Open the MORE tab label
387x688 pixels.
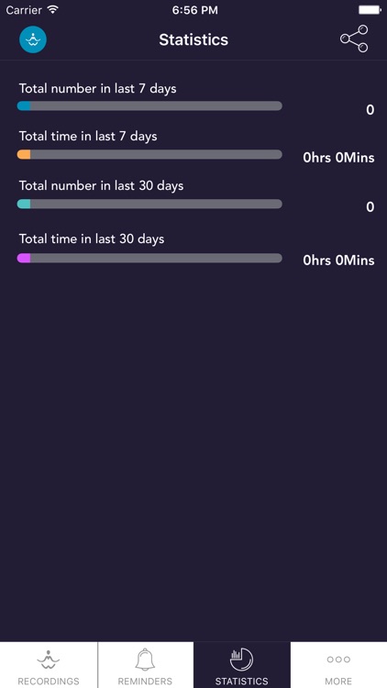(x=338, y=682)
